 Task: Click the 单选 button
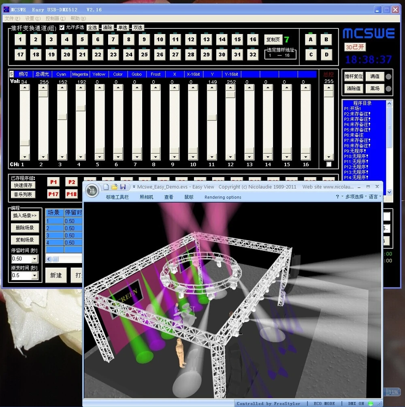tap(123, 28)
